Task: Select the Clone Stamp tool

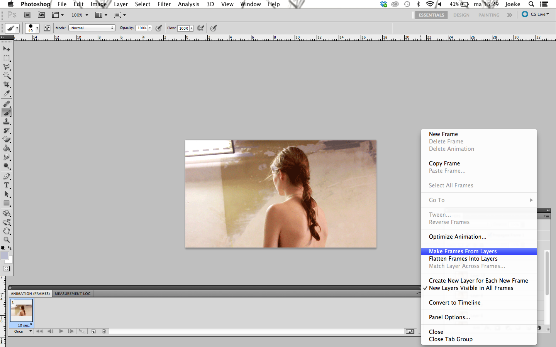Action: point(7,121)
